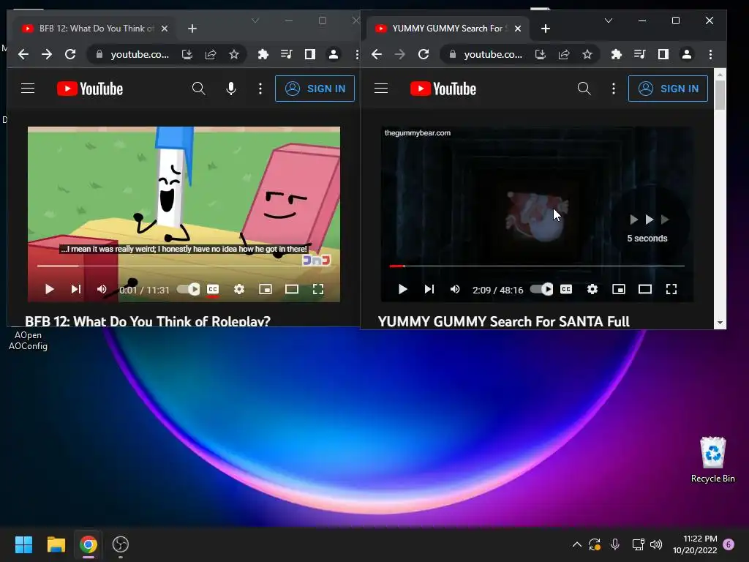Install app icon in right Chrome address bar

coord(541,54)
